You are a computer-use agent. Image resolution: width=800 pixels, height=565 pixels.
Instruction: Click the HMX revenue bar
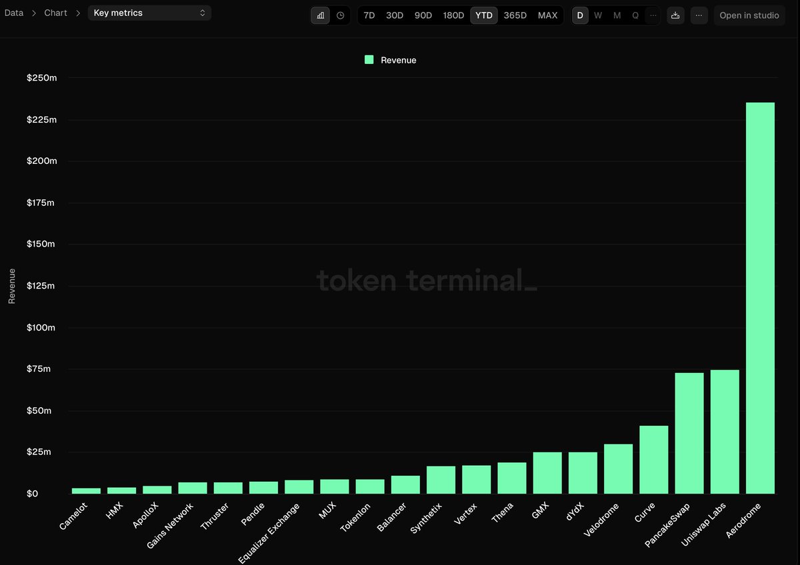coord(122,490)
